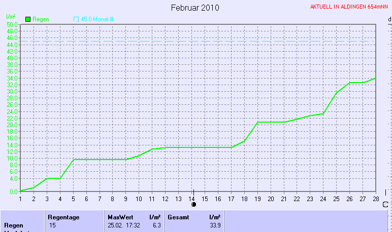Toggle the 45.0 Monat-# legend box

tap(76, 19)
